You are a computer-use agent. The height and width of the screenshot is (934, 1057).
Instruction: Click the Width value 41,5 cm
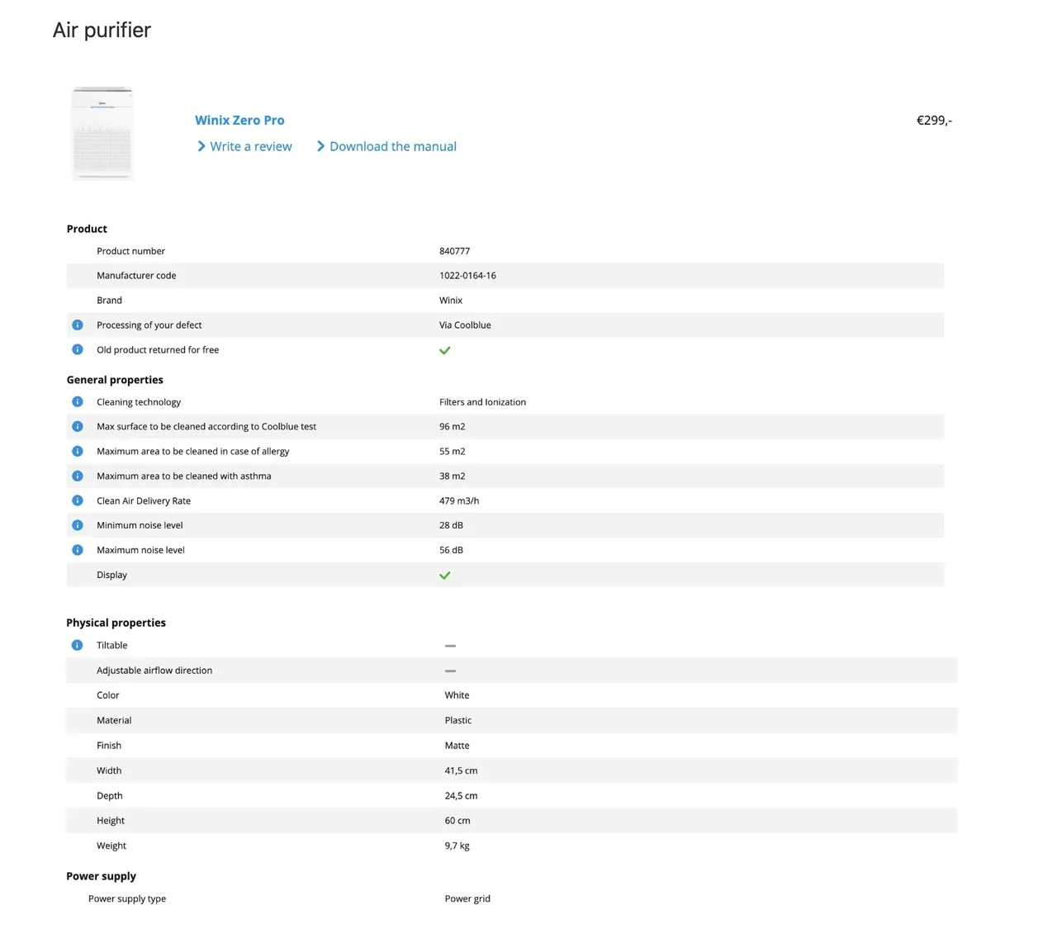coord(462,771)
